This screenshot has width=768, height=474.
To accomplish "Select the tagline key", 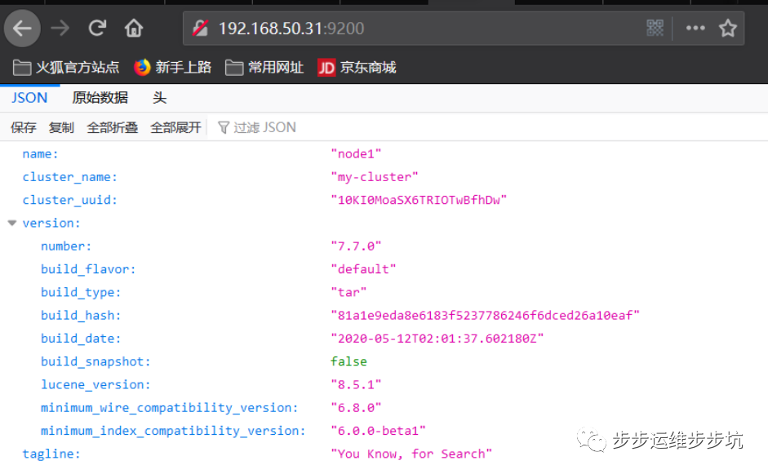I will click(51, 454).
